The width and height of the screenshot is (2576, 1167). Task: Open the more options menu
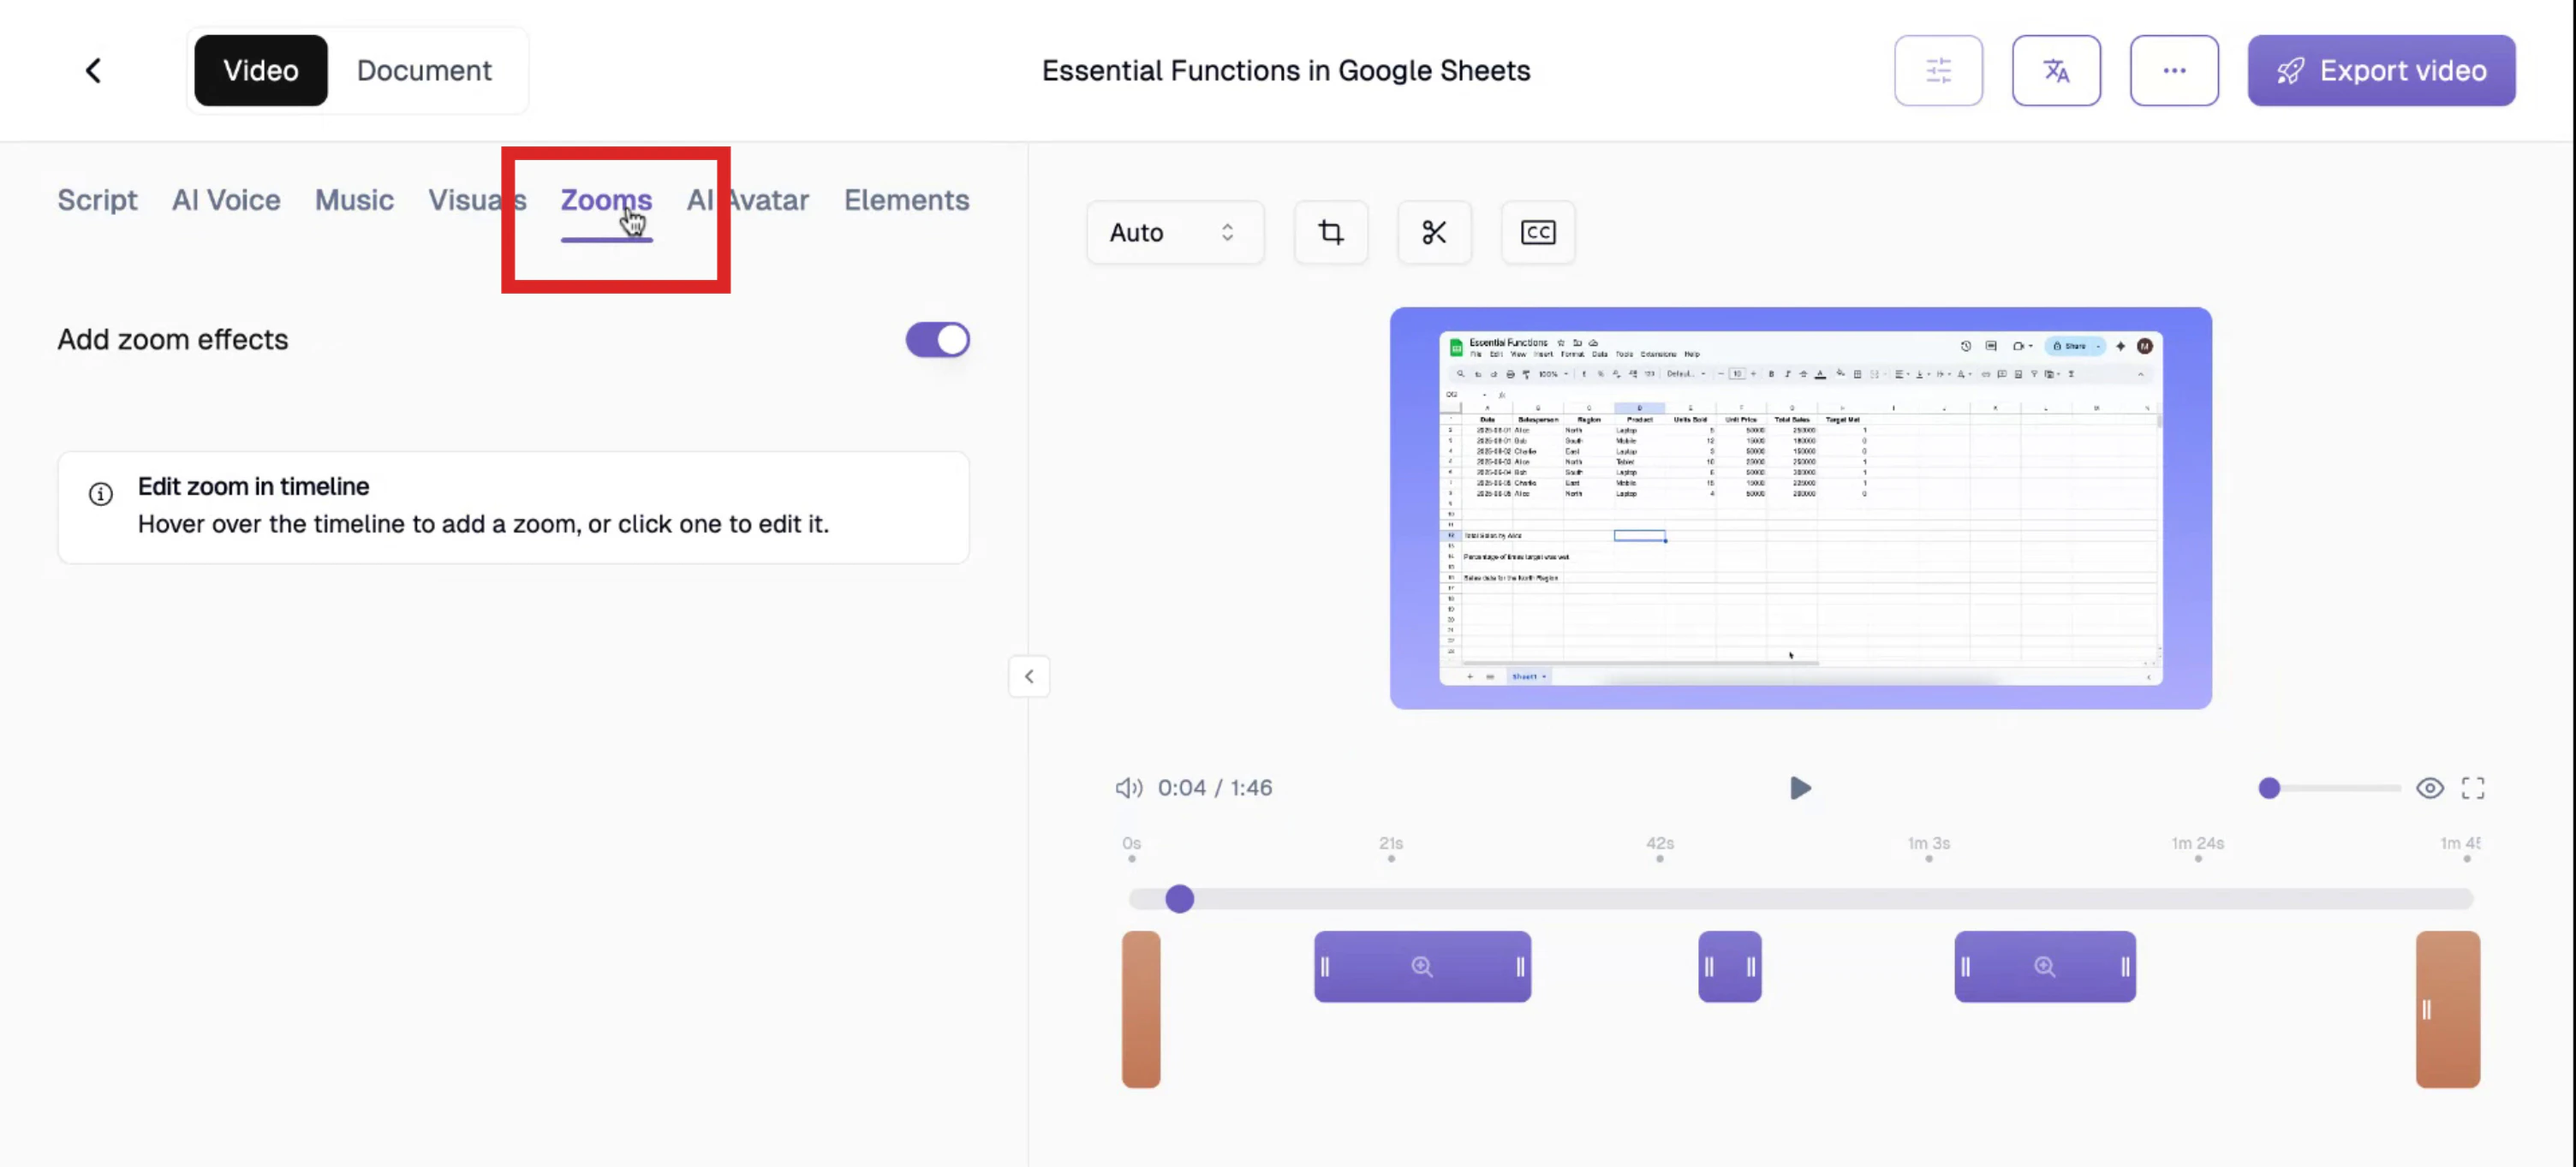point(2175,70)
